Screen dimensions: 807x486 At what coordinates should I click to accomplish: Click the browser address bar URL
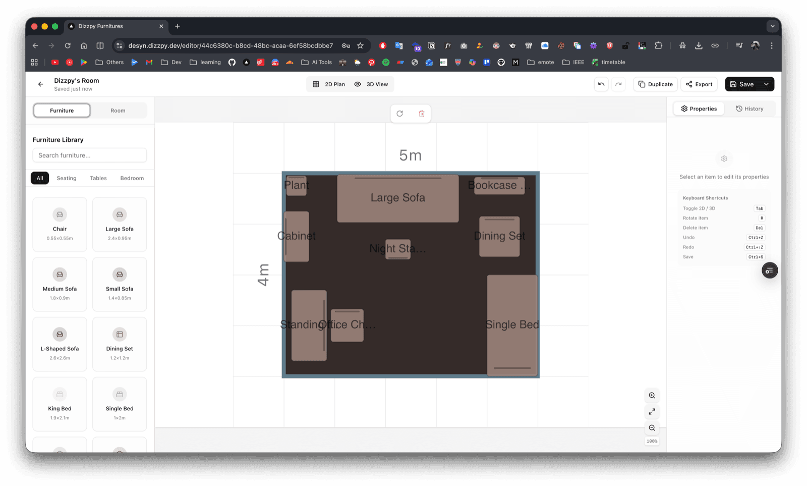(230, 45)
